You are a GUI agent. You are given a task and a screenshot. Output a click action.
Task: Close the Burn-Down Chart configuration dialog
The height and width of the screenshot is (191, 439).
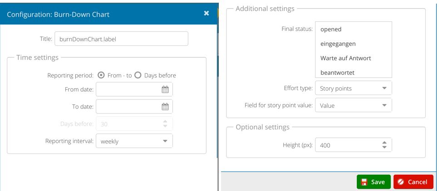click(x=207, y=14)
